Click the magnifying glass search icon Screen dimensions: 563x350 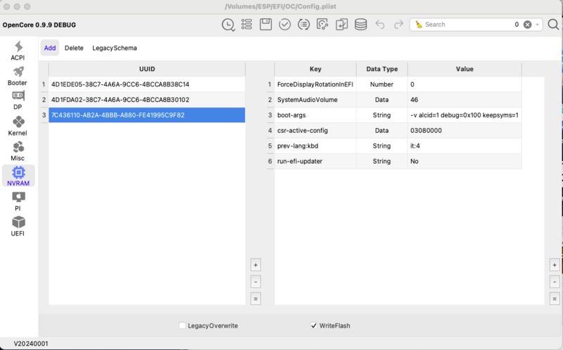pos(553,25)
